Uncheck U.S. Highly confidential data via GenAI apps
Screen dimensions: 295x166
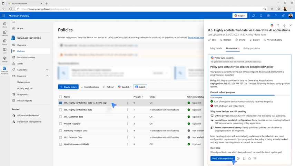(x=60, y=103)
